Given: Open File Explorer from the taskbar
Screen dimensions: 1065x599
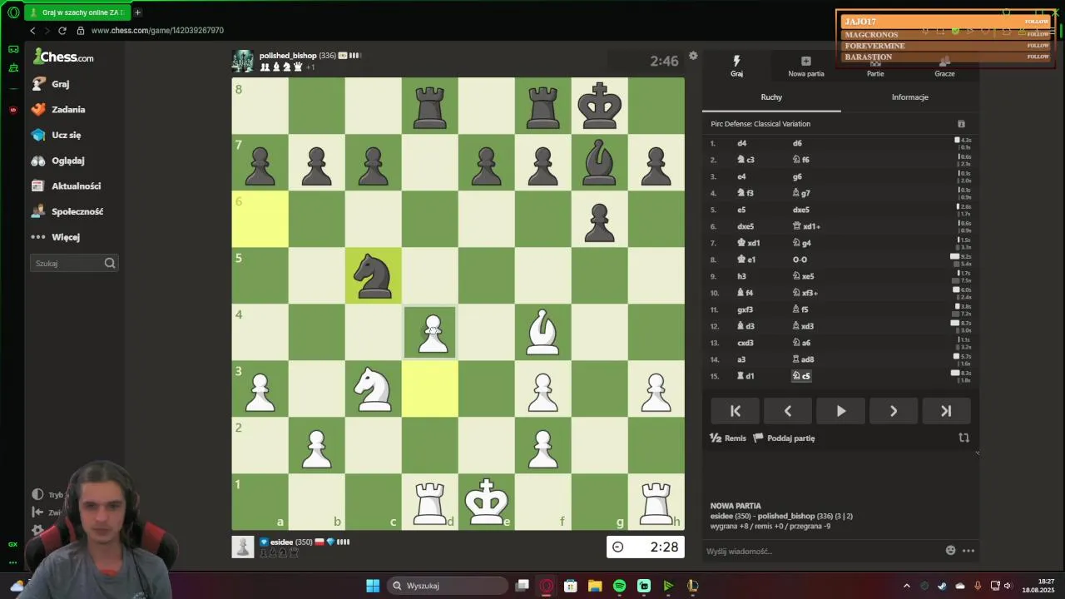Looking at the screenshot, I should pos(595,586).
